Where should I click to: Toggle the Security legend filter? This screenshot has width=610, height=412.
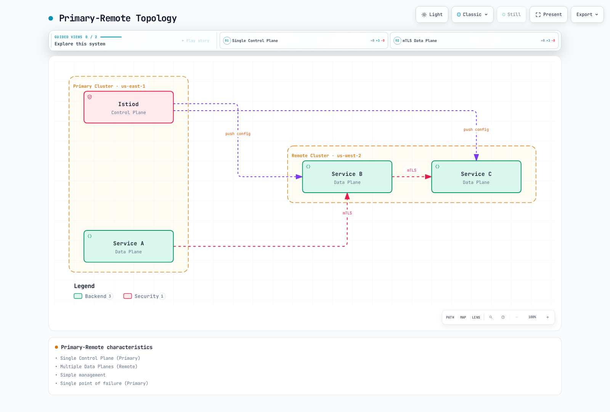tap(144, 296)
